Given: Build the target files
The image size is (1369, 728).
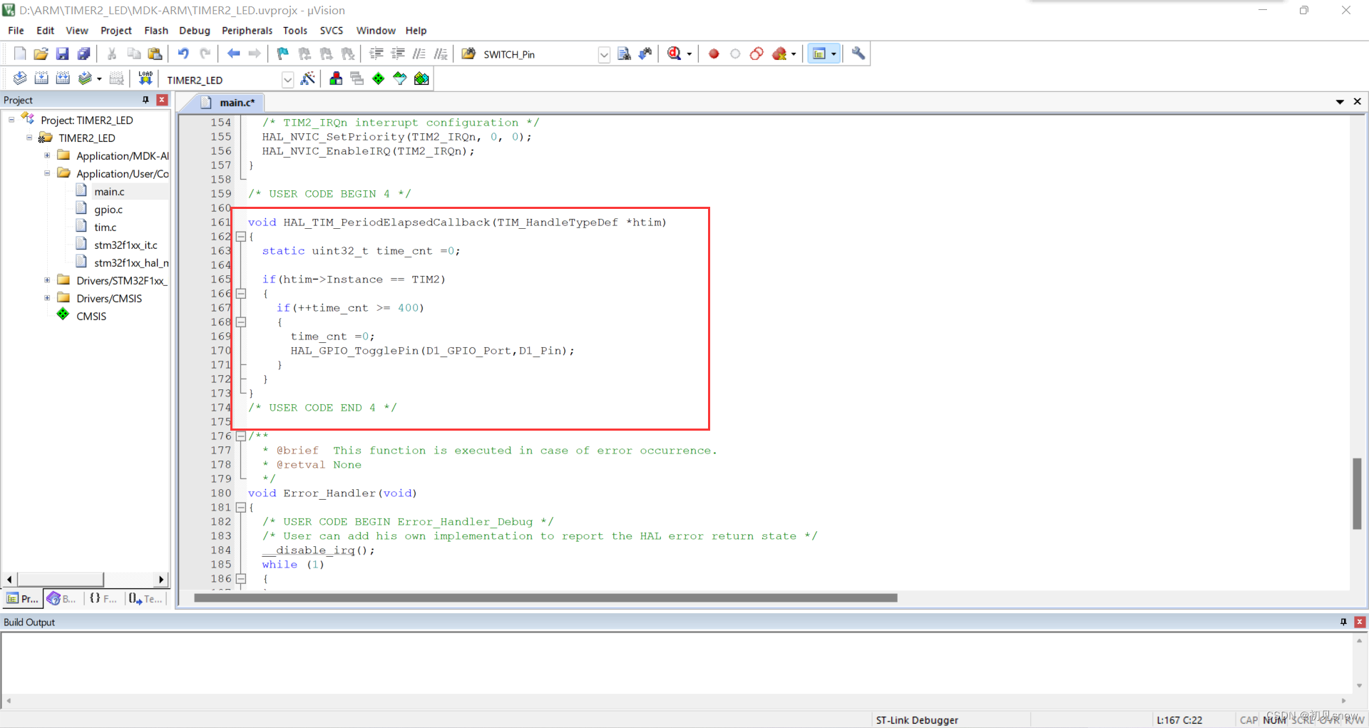Looking at the screenshot, I should pyautogui.click(x=41, y=78).
